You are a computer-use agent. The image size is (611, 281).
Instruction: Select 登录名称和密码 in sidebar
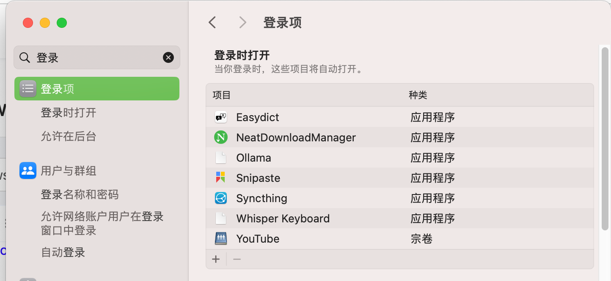pos(80,195)
